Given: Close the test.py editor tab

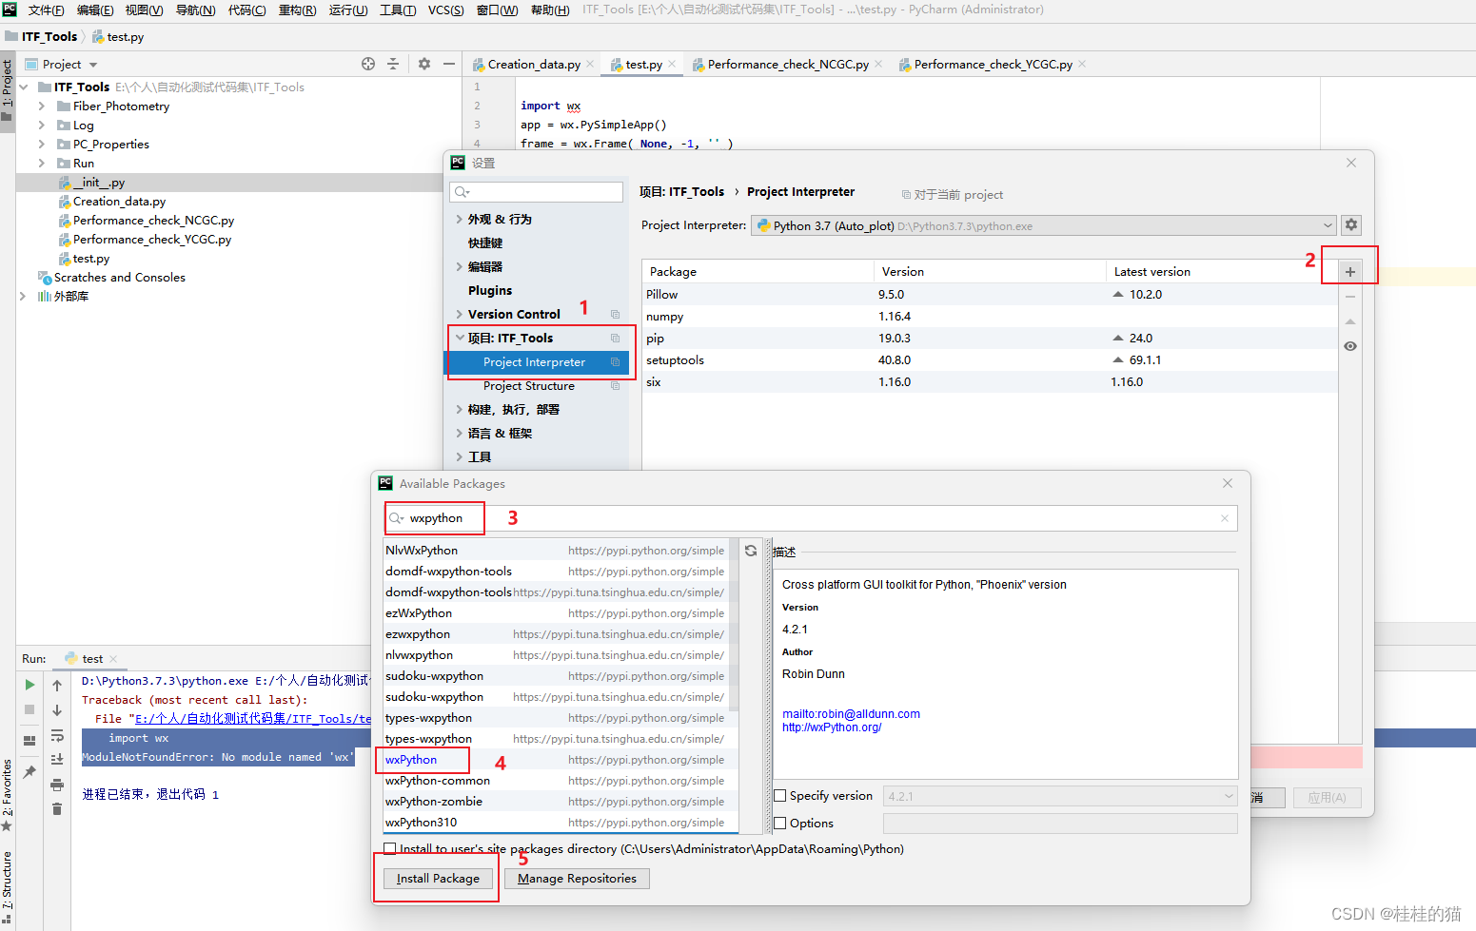Looking at the screenshot, I should 672,64.
